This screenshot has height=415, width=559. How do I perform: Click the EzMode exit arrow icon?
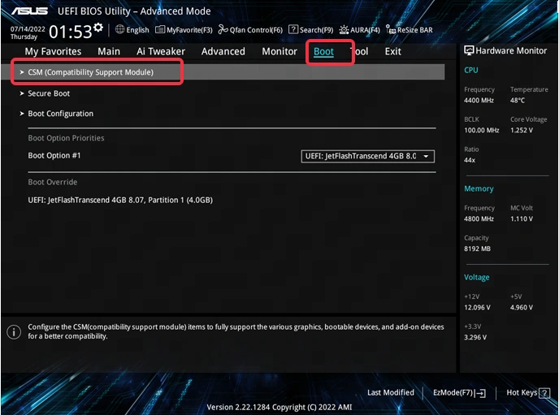point(480,393)
